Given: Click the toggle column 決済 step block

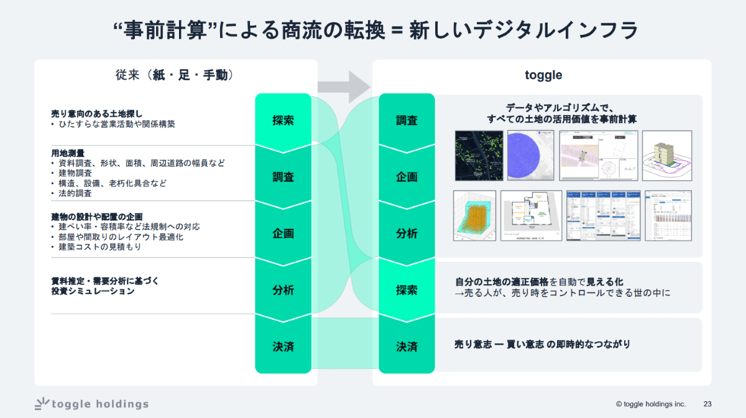Looking at the screenshot, I should tap(407, 346).
